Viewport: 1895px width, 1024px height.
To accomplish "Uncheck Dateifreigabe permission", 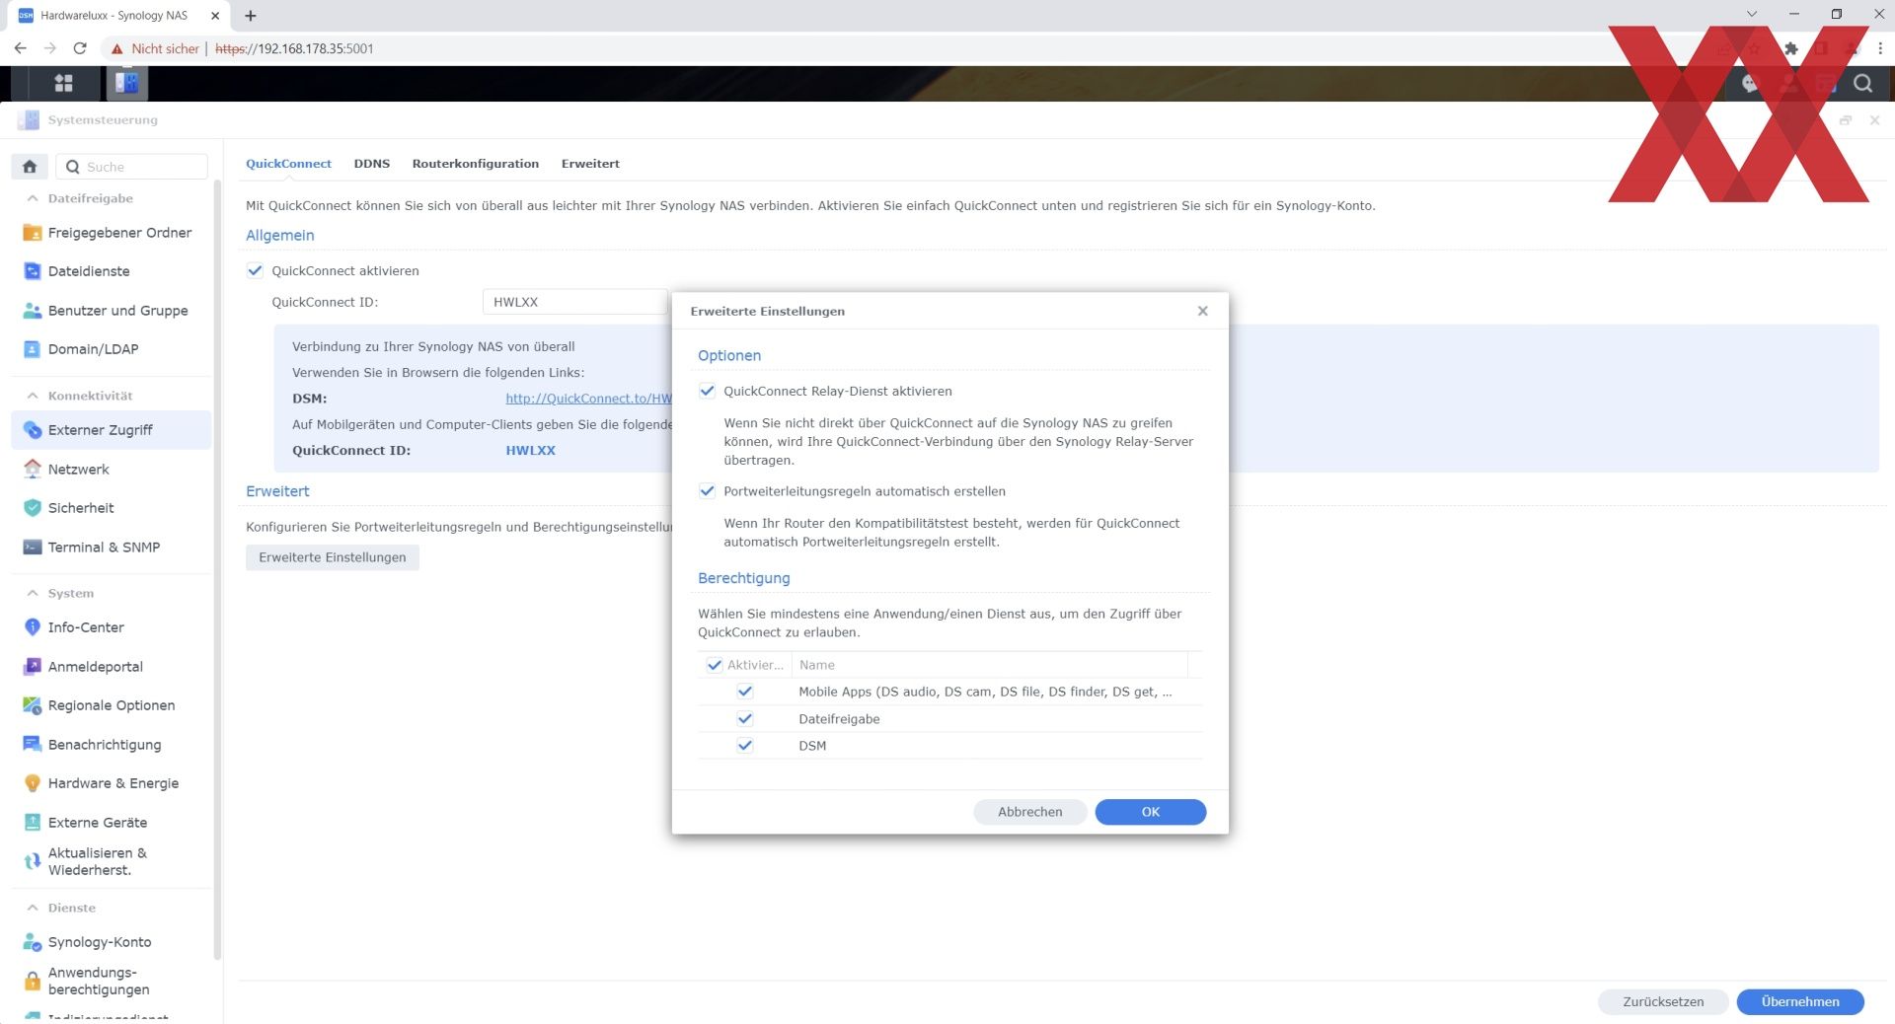I will point(745,719).
